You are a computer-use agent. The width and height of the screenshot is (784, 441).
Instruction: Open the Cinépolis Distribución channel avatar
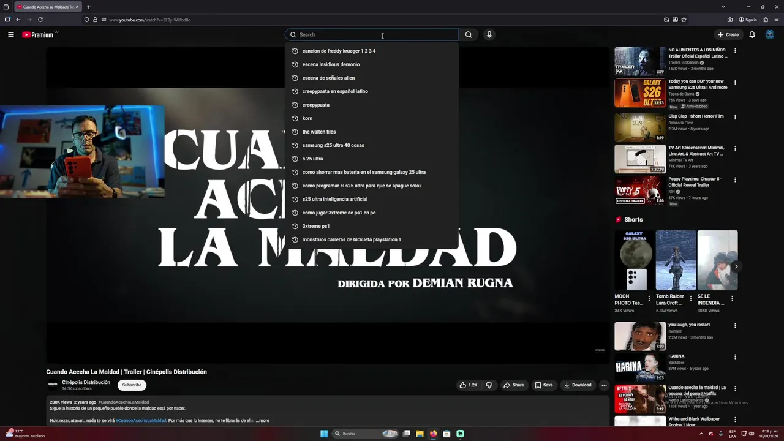[53, 385]
